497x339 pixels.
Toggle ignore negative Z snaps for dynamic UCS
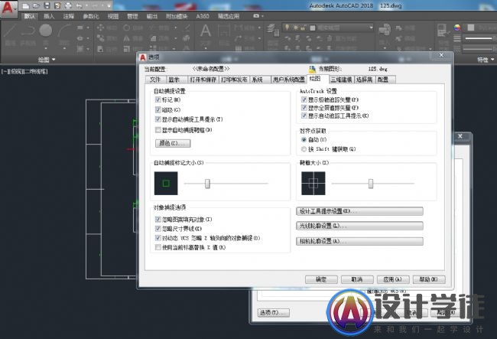(158, 238)
